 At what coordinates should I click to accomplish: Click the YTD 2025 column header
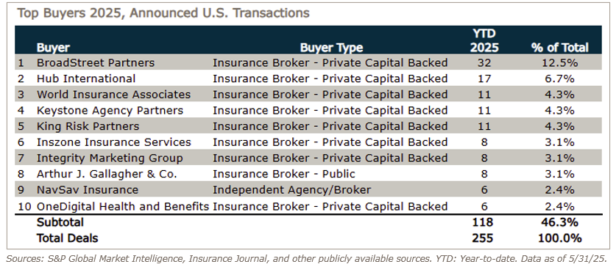pos(484,40)
